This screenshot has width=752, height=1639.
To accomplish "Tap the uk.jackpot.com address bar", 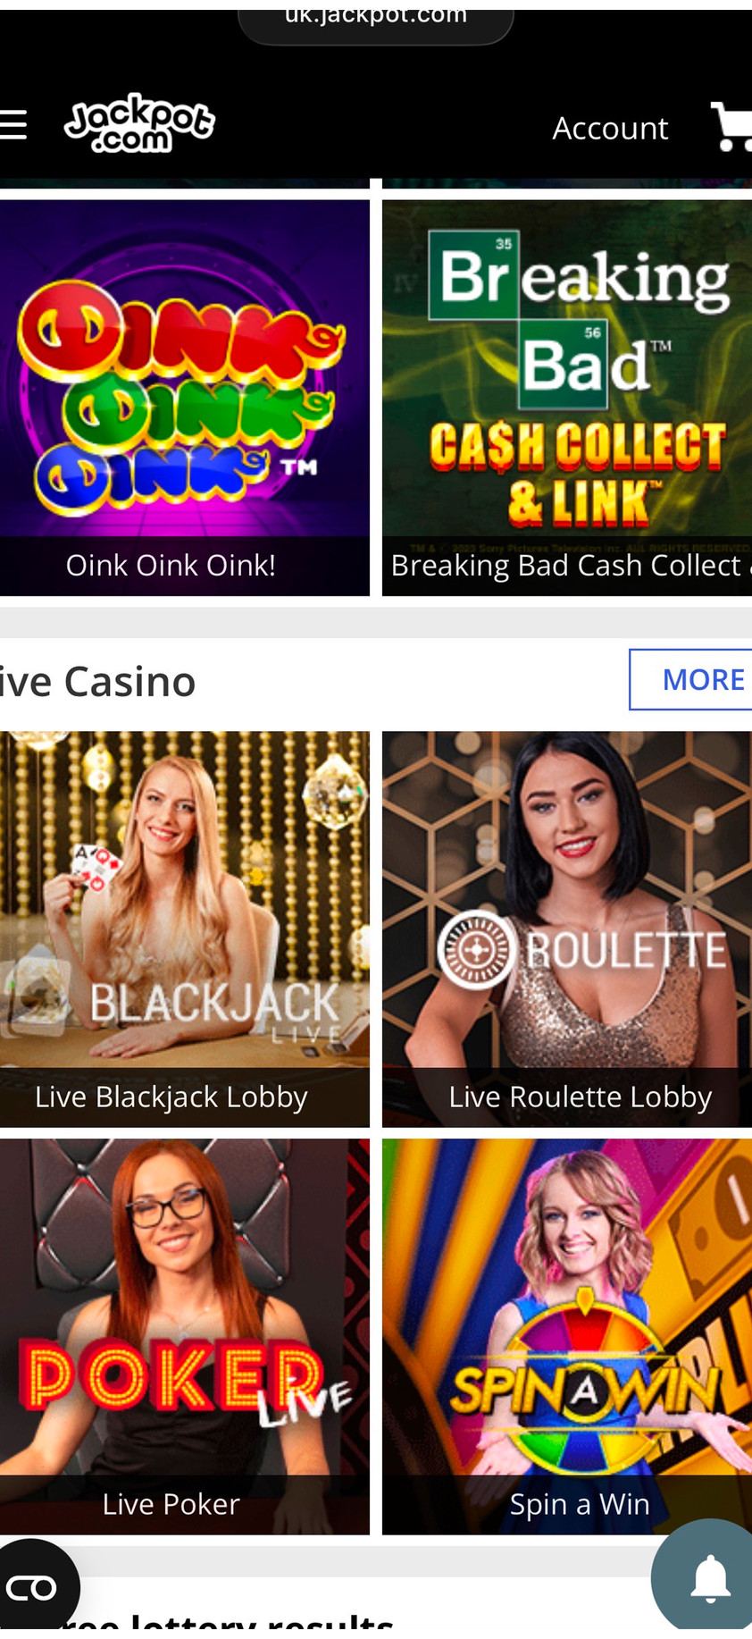I will coord(376,21).
